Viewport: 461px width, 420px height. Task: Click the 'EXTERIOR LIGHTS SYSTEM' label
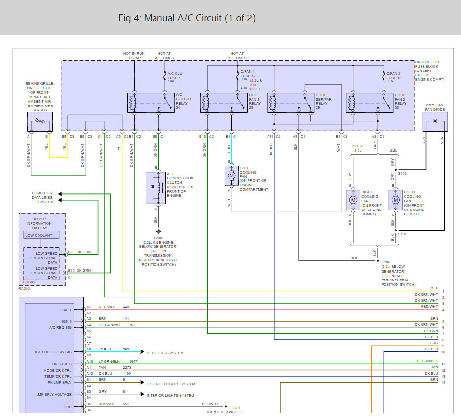coord(171,384)
